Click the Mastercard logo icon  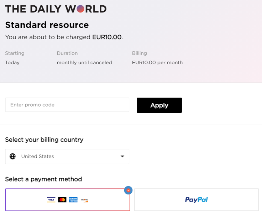click(62, 200)
